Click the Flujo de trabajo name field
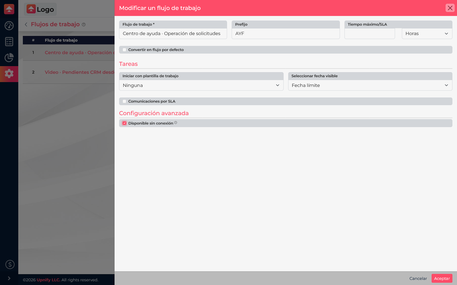Image resolution: width=457 pixels, height=285 pixels. pyautogui.click(x=173, y=34)
